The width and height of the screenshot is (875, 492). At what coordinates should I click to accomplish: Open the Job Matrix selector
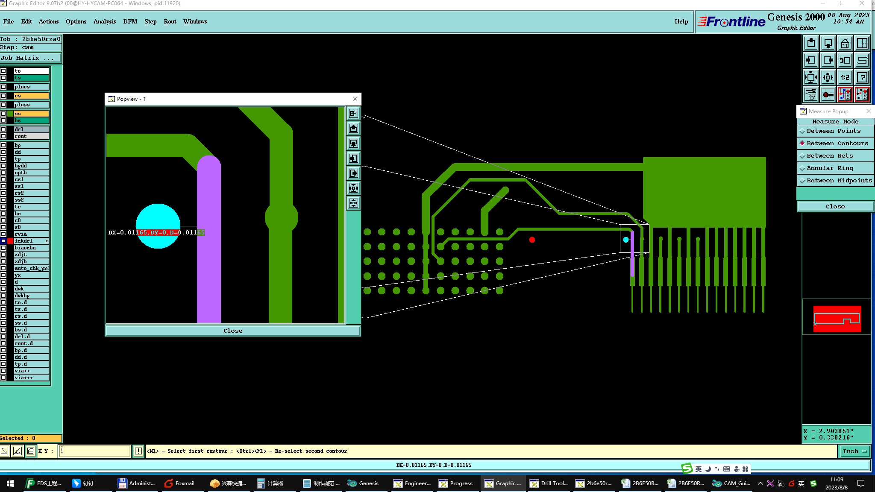pyautogui.click(x=30, y=58)
